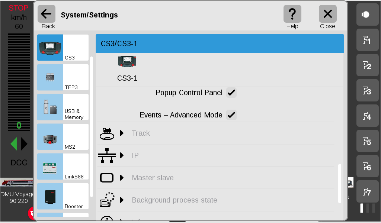Image resolution: width=381 pixels, height=223 pixels.
Task: Click the locomotive speed bar
Action: tap(19, 82)
